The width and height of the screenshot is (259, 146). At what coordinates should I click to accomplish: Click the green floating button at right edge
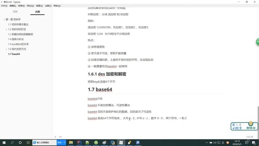pyautogui.click(x=257, y=42)
